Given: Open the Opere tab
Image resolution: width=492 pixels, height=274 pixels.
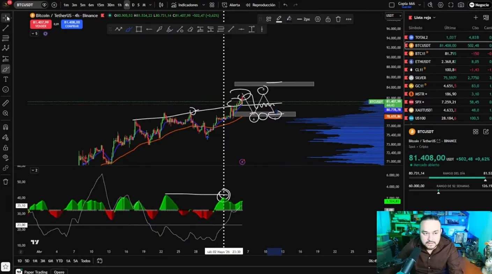Looking at the screenshot, I should (x=59, y=272).
